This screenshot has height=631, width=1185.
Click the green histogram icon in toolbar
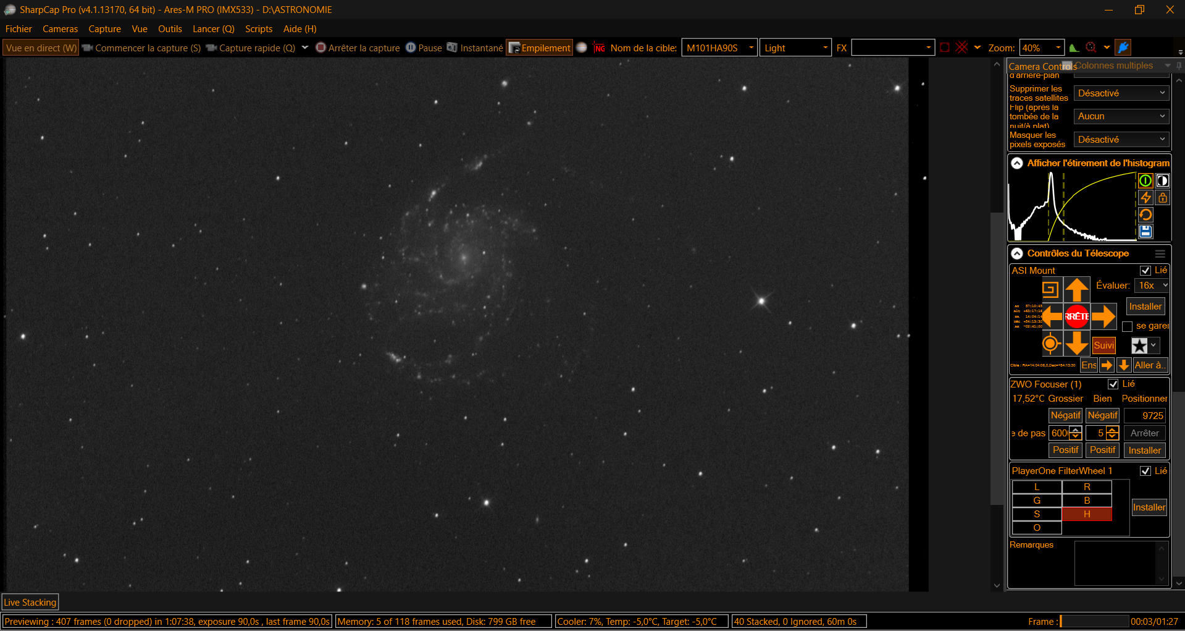point(1074,48)
